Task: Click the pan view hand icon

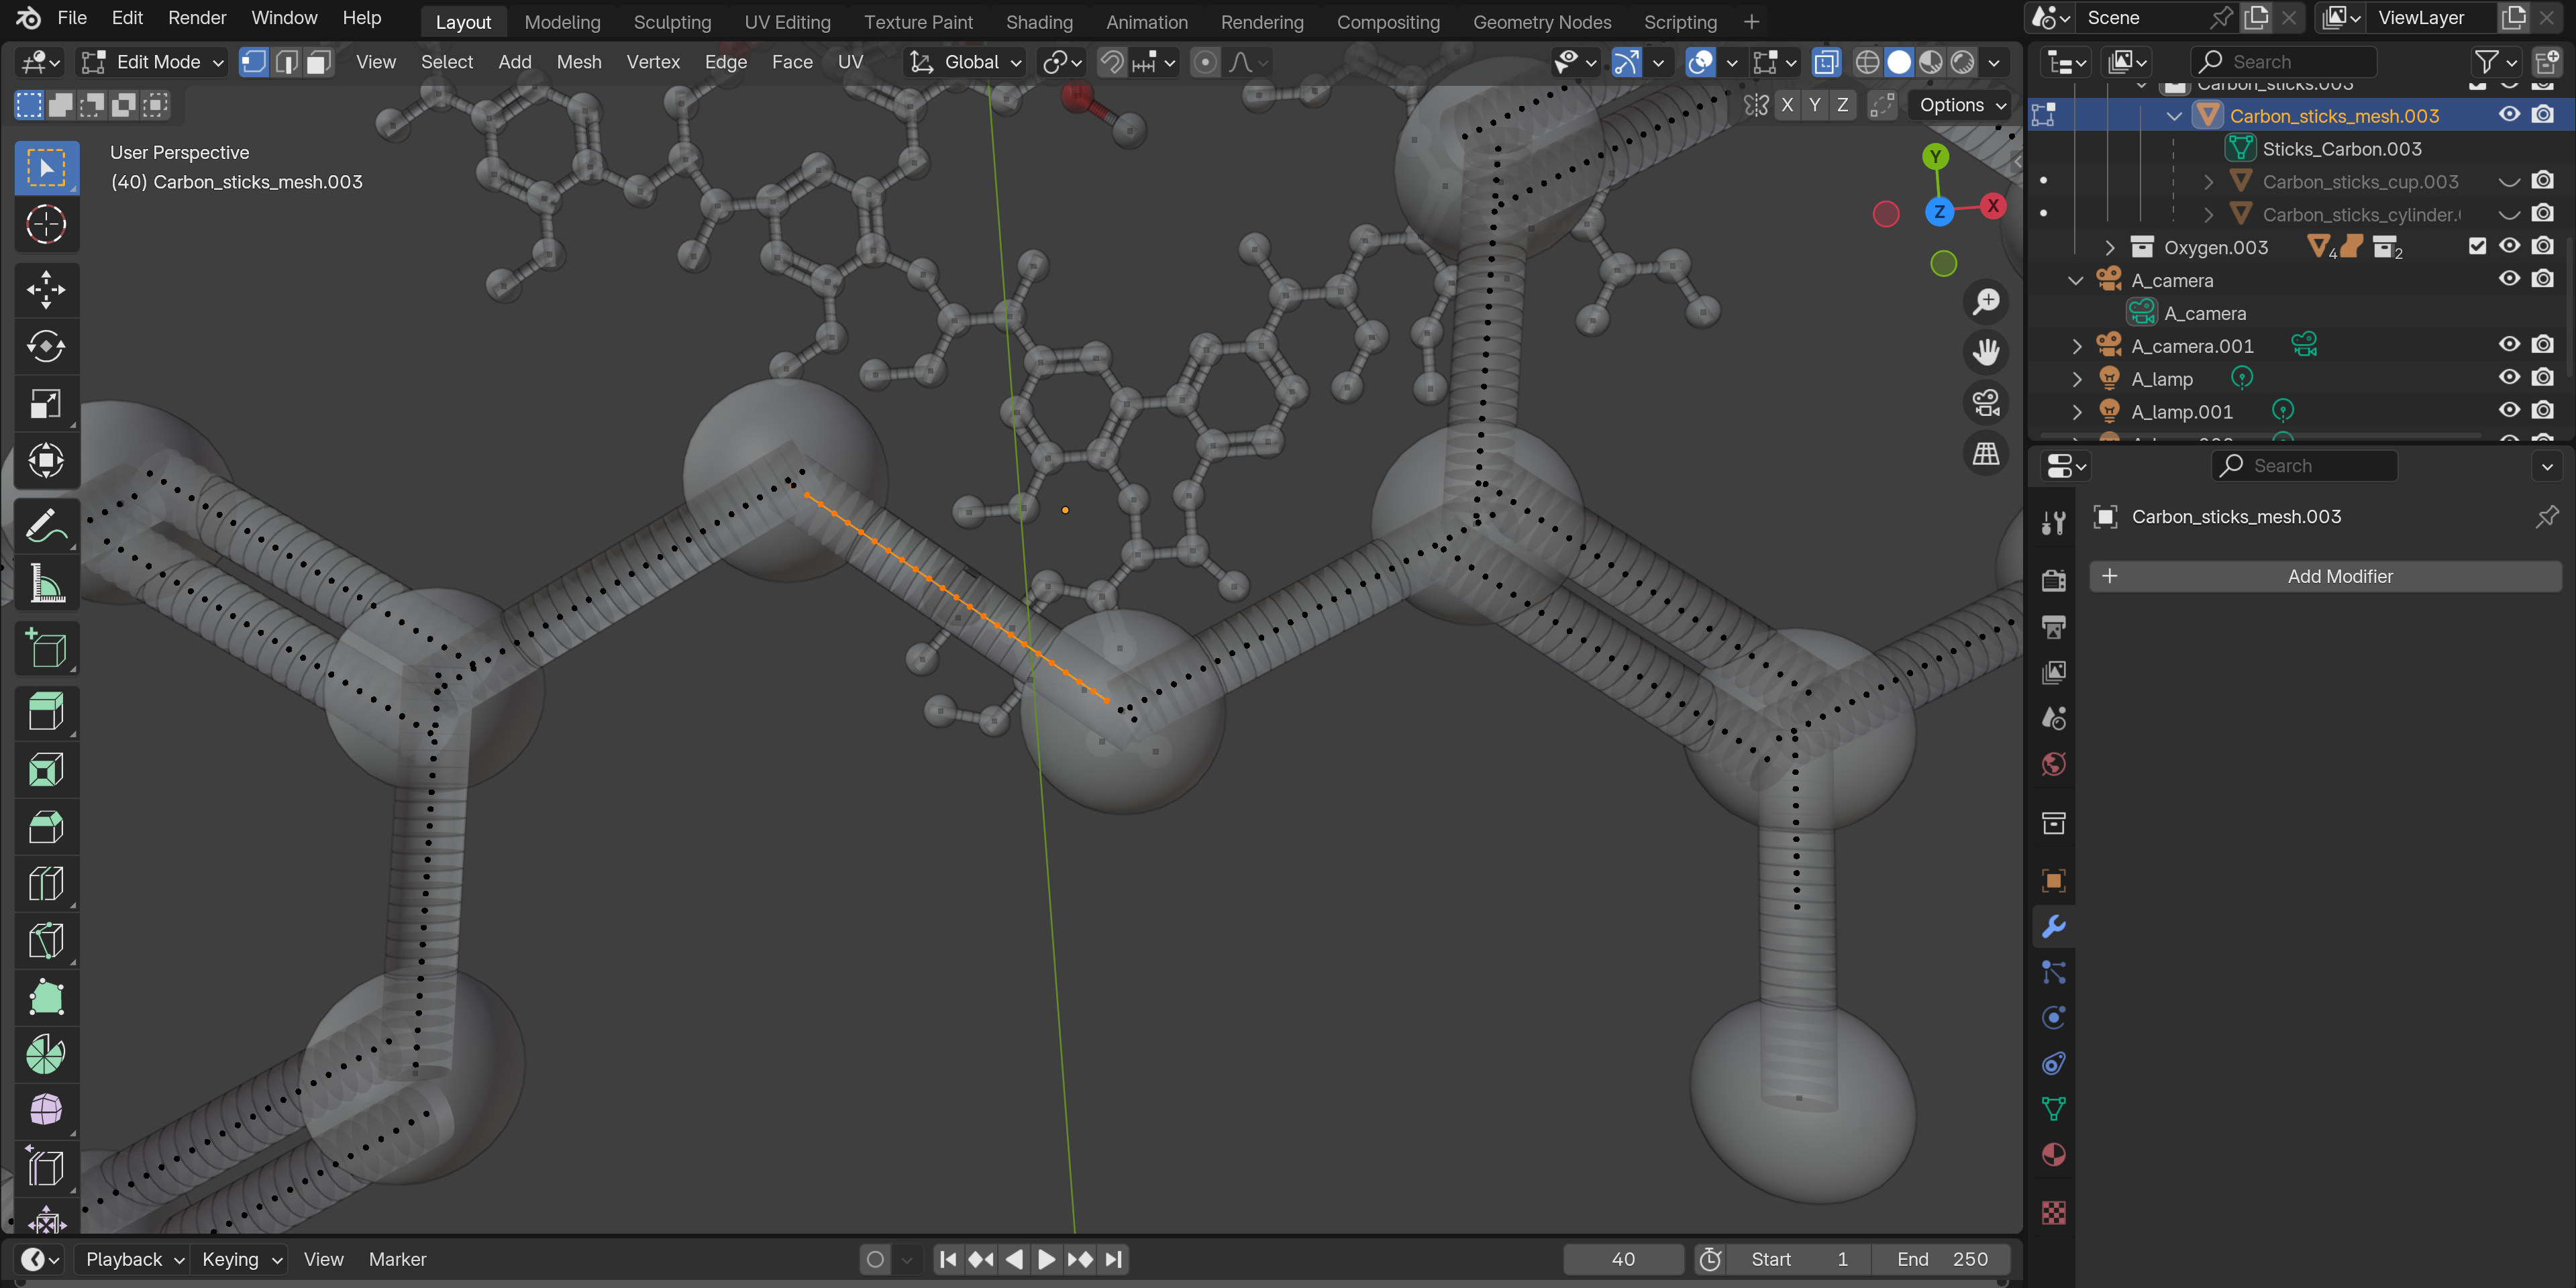Action: click(x=1986, y=352)
